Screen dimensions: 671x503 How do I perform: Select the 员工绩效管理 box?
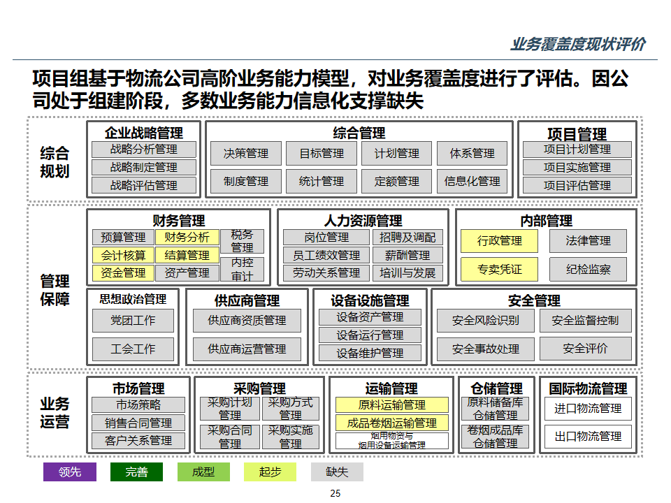tap(326, 255)
